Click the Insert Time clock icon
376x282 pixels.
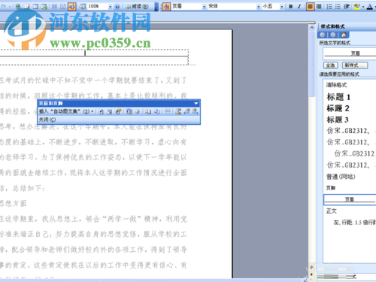(x=138, y=111)
